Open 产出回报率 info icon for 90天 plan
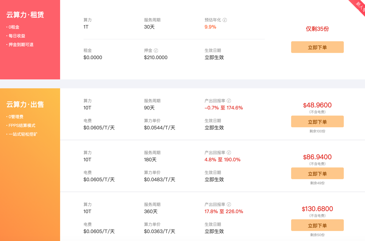This screenshot has height=241, width=365. (x=229, y=101)
